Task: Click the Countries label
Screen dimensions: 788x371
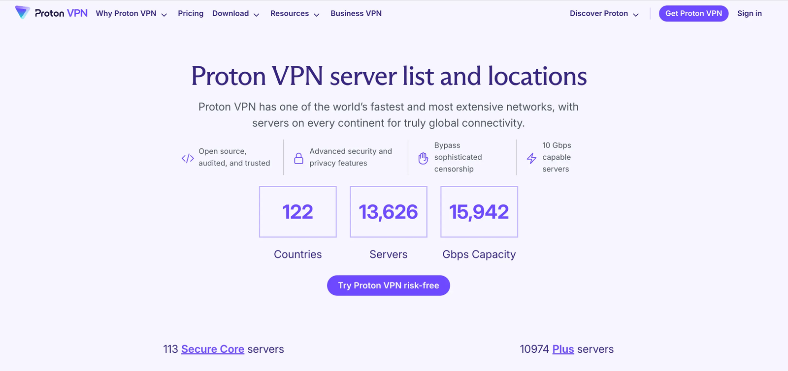Action: (x=298, y=255)
